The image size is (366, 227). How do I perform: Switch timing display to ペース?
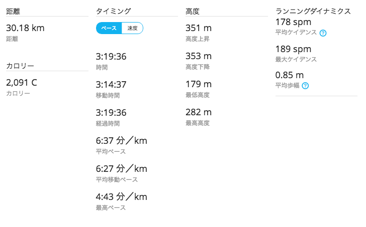point(109,28)
